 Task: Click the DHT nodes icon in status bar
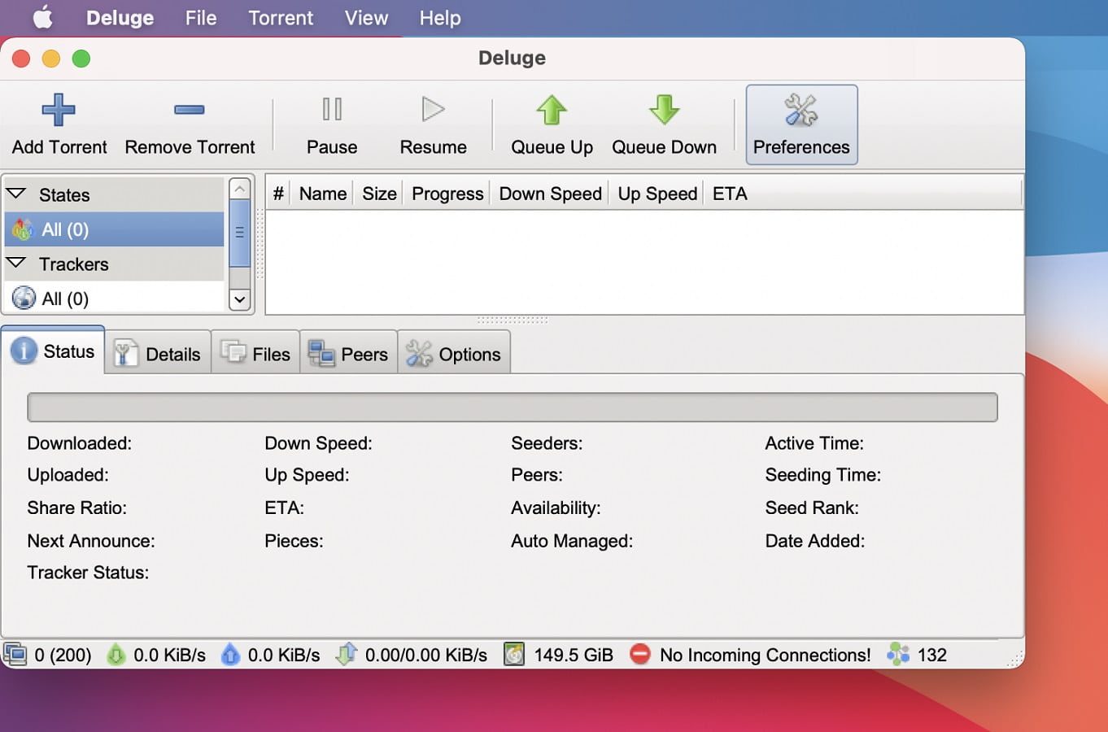[898, 654]
